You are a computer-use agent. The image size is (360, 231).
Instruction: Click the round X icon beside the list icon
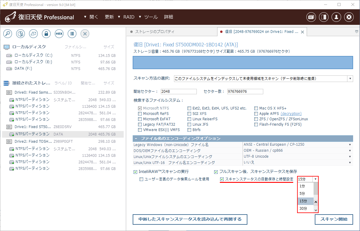tap(85, 34)
